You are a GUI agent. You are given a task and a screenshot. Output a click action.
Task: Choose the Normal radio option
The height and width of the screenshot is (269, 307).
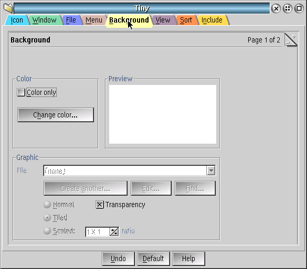coord(47,205)
